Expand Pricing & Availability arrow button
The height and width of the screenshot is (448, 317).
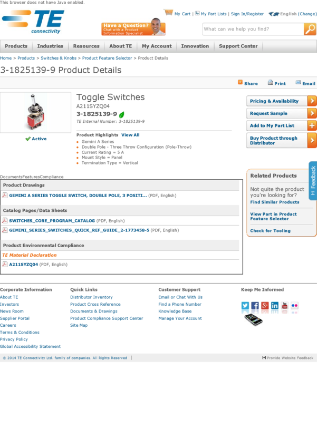click(312, 101)
